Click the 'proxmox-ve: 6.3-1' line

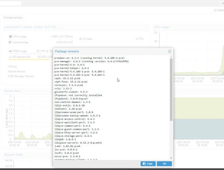tap(90, 58)
